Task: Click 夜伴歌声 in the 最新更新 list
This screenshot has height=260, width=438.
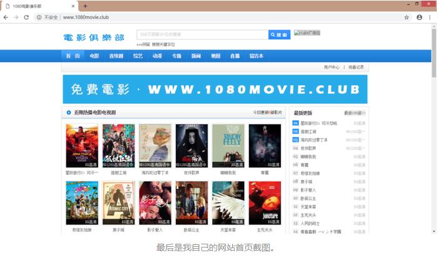Action: tap(309, 148)
